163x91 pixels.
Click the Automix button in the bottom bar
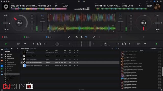click(x=81, y=90)
